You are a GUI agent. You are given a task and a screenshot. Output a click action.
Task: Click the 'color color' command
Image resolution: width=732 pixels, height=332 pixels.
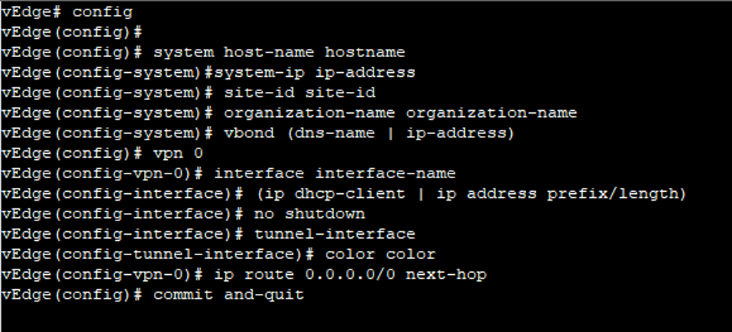(x=380, y=254)
